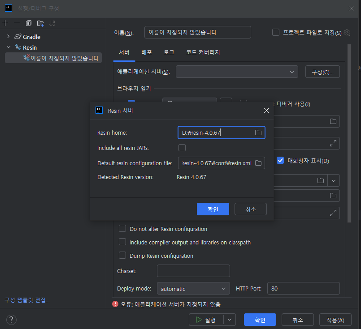Add a new configuration with plus icon
This screenshot has height=329, width=361.
(x=5, y=23)
